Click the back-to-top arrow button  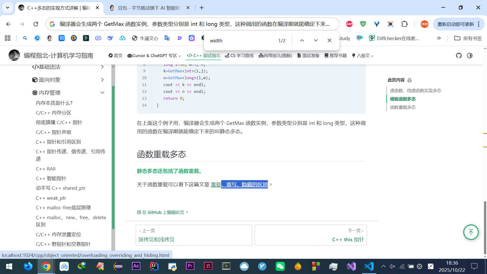[471, 232]
